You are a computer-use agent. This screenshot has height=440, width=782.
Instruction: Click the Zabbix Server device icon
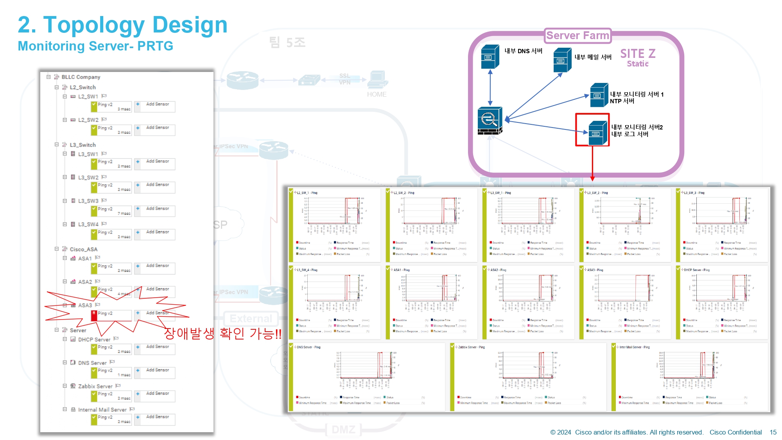click(x=73, y=386)
